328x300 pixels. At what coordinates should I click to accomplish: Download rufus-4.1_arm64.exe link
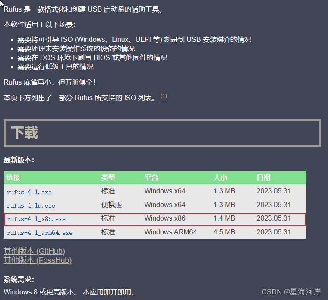39,233
